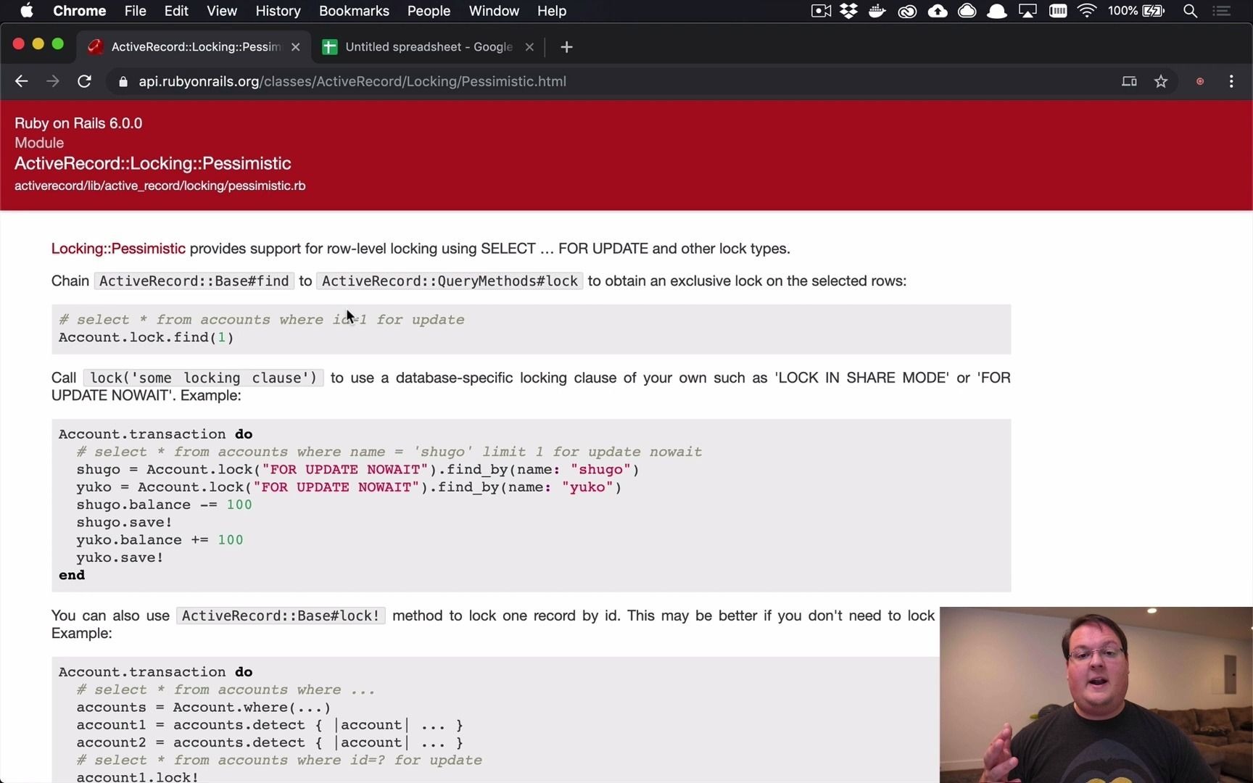Open activerecord/lib/active_record/locking/pessimistic.rb source path
The height and width of the screenshot is (783, 1253).
(160, 186)
